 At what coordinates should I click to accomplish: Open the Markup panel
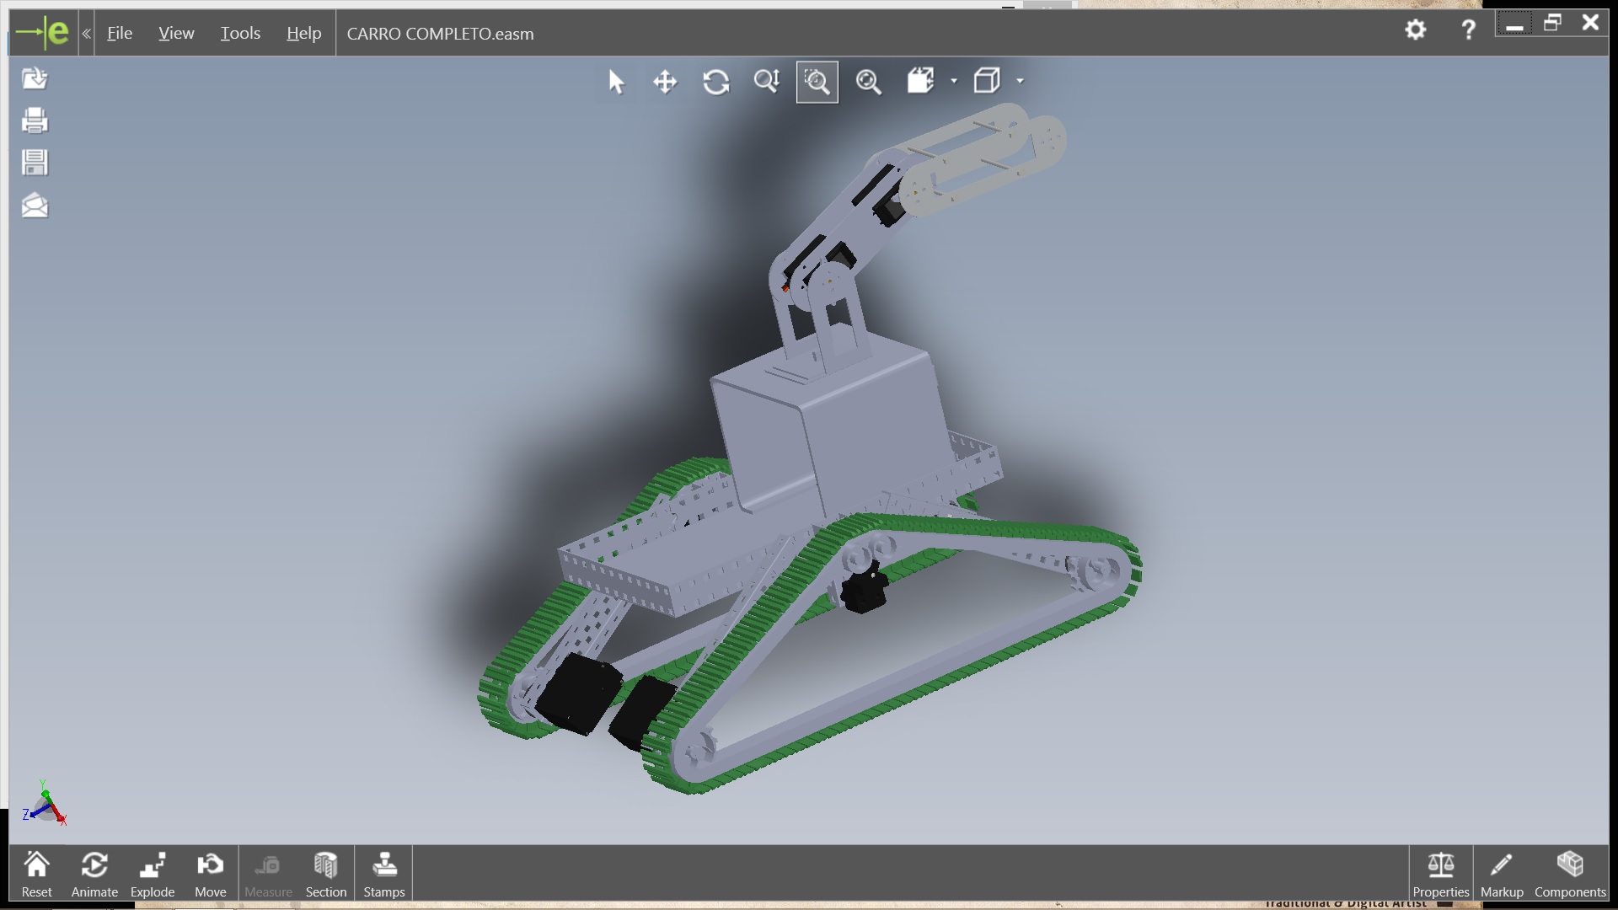pos(1502,874)
